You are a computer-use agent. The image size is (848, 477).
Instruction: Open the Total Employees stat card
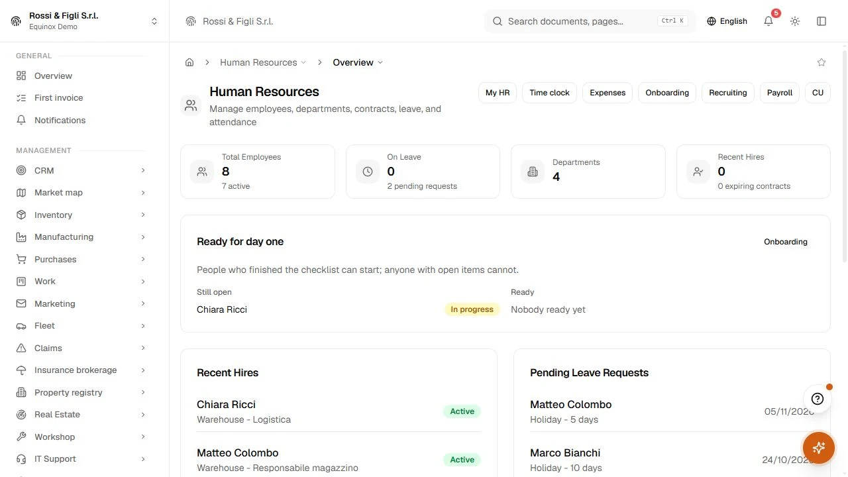tap(258, 172)
